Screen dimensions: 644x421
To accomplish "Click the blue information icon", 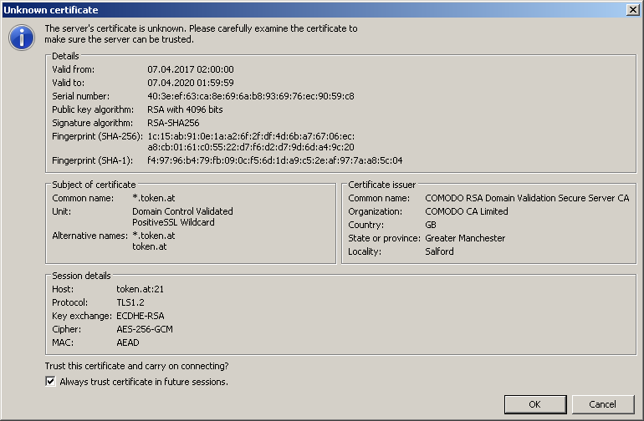I will pos(22,38).
